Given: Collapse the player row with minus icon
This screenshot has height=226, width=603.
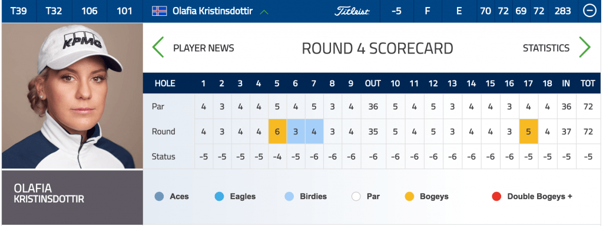Looking at the screenshot, I should click(x=589, y=11).
